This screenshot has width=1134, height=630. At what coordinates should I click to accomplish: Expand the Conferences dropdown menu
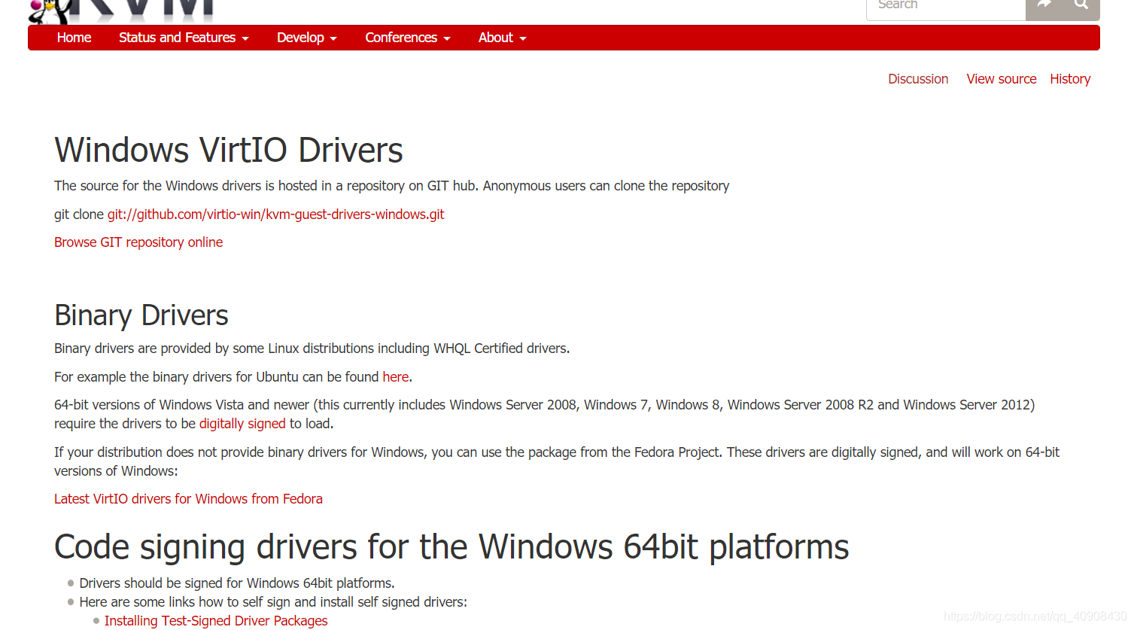tap(408, 38)
